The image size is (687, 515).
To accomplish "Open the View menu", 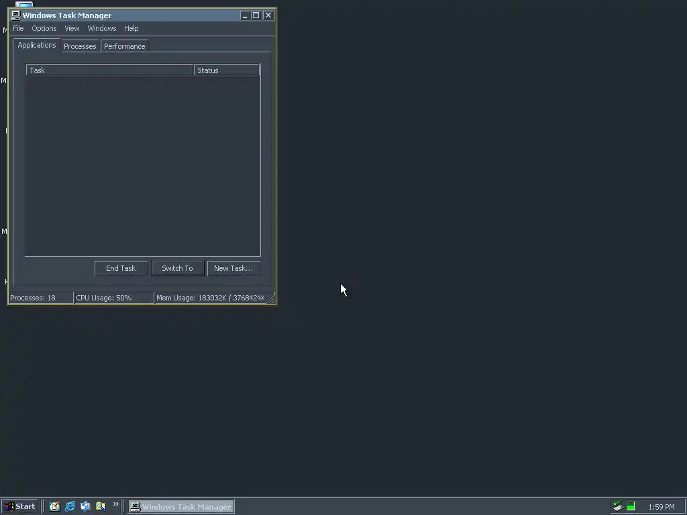I will 72,28.
